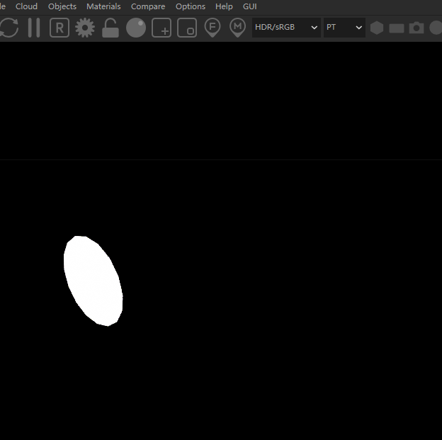Click the rectangle icon in toolbar
This screenshot has height=440, width=442.
397,28
